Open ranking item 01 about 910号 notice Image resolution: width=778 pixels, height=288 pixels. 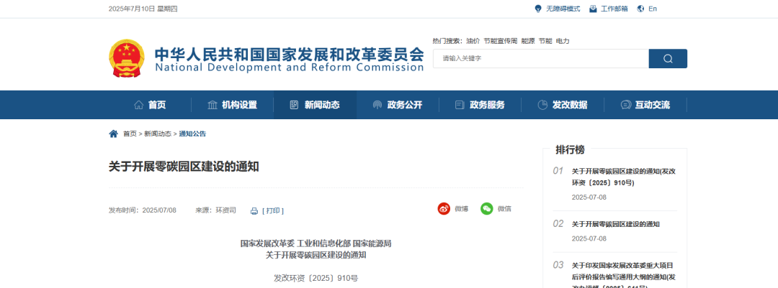(624, 177)
